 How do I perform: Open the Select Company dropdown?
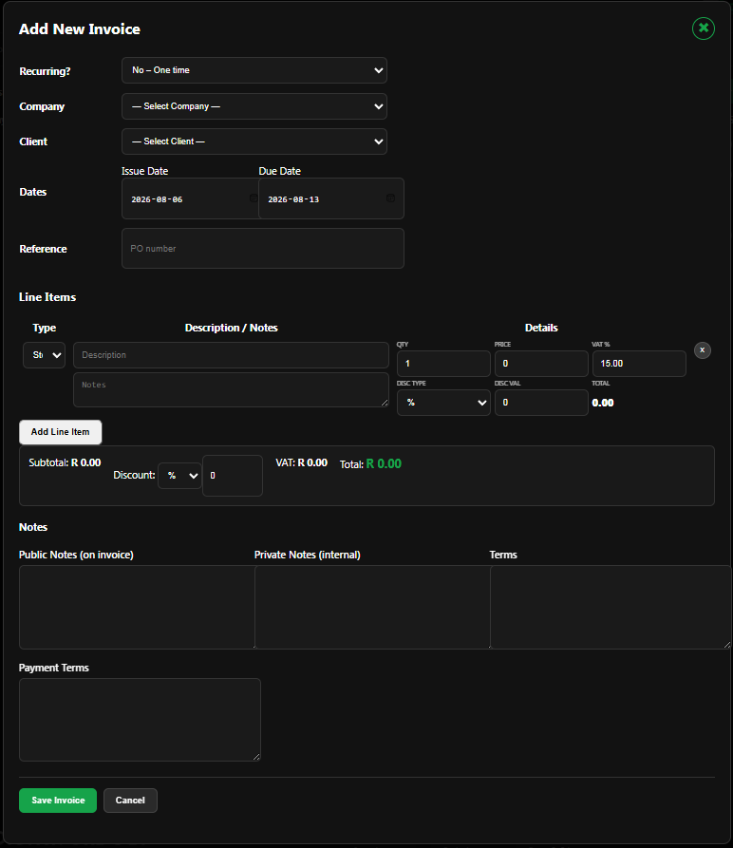(x=254, y=106)
